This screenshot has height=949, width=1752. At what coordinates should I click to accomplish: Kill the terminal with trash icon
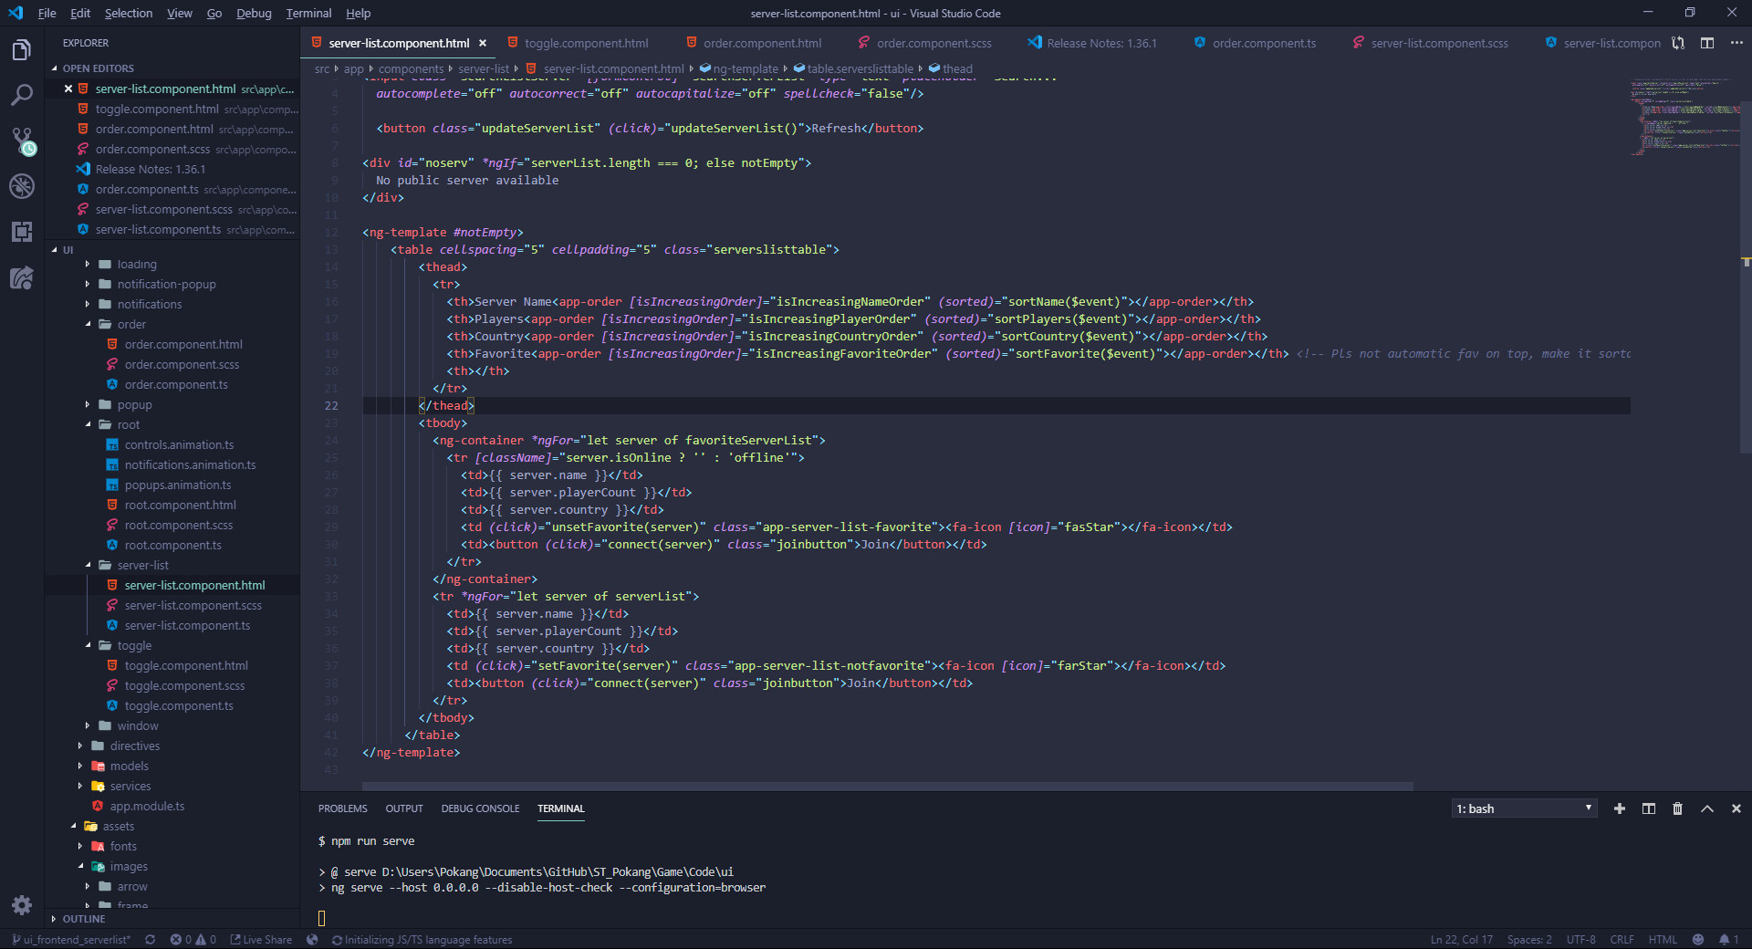click(x=1677, y=808)
